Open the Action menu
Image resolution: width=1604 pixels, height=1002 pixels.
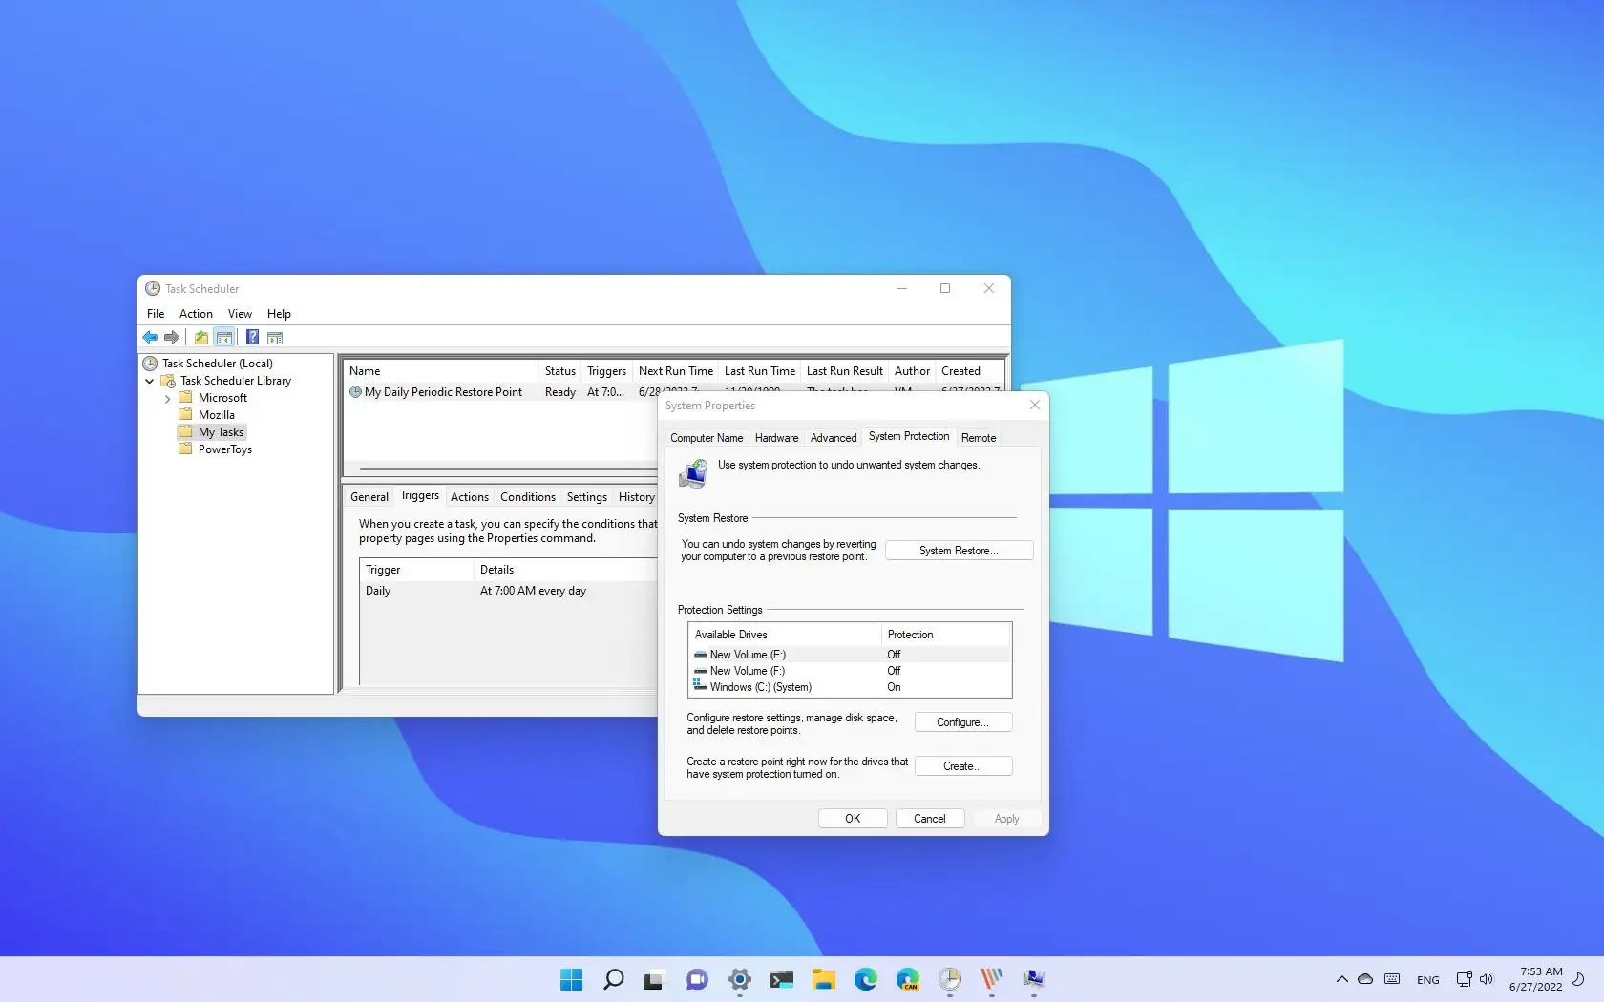click(x=195, y=313)
